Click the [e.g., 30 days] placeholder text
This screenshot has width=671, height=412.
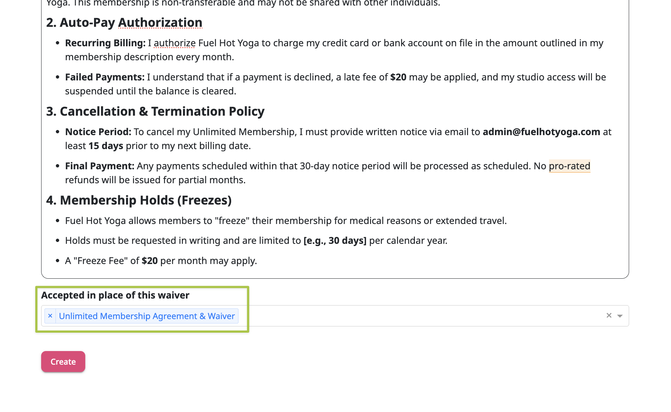(x=335, y=241)
